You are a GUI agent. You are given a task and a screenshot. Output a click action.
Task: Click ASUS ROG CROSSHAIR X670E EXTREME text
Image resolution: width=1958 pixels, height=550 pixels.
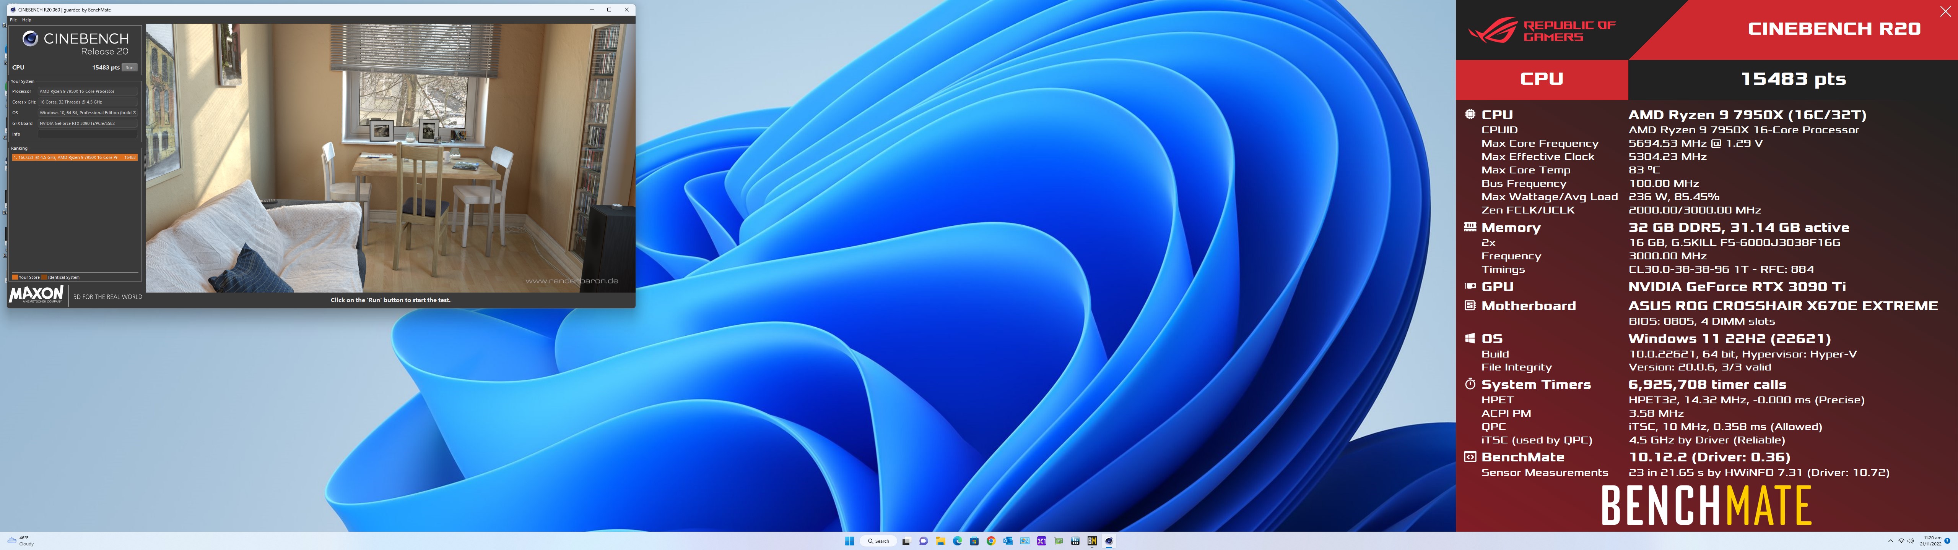point(1782,306)
